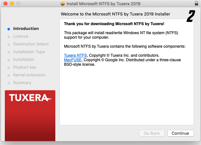The height and width of the screenshot is (145, 201).
Task: Select the Introduction step
Action: click(26, 28)
